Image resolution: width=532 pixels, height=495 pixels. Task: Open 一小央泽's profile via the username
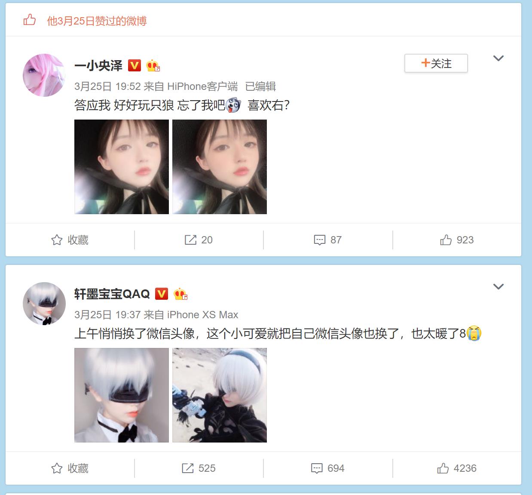[98, 65]
